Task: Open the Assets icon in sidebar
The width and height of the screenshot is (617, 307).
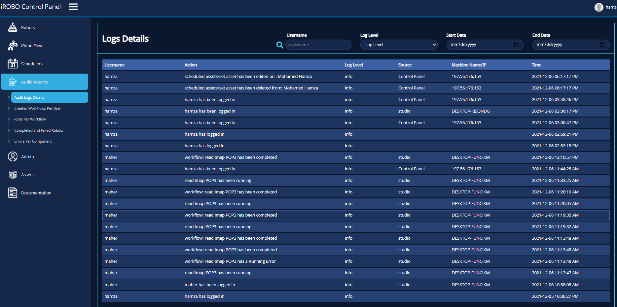Action: (x=13, y=175)
